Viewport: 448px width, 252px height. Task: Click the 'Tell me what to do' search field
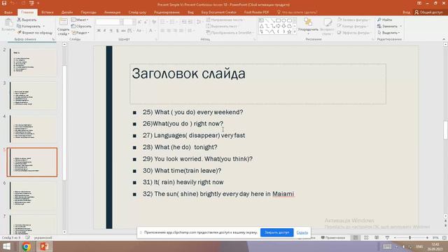(297, 13)
